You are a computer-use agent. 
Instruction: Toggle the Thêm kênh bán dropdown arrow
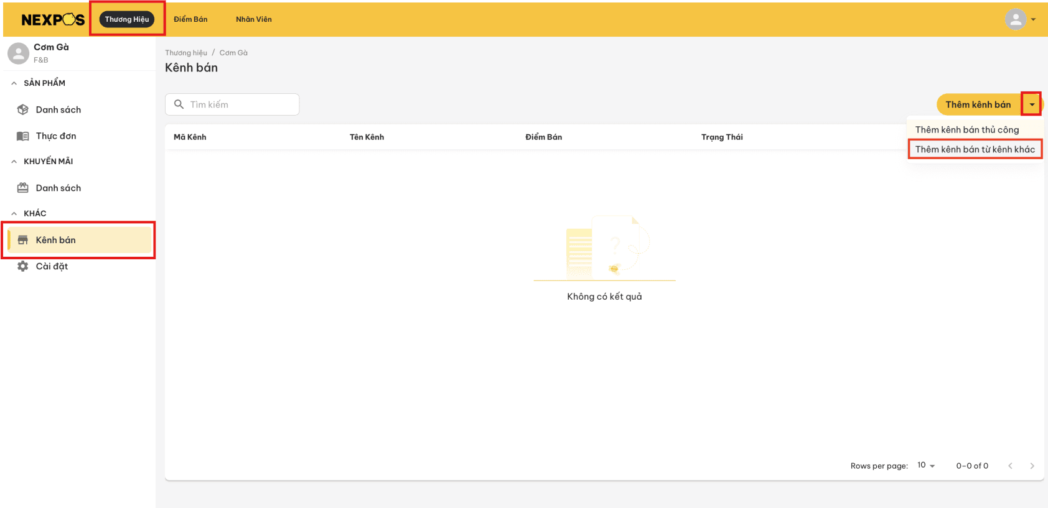click(1032, 104)
